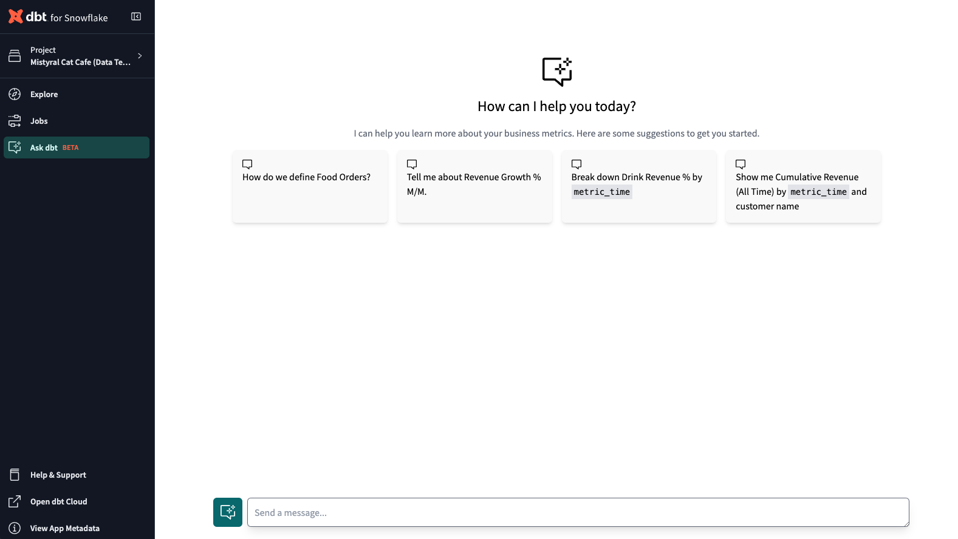Click the Ask dbt sparkle chat icon
The height and width of the screenshot is (539, 958).
click(x=15, y=147)
